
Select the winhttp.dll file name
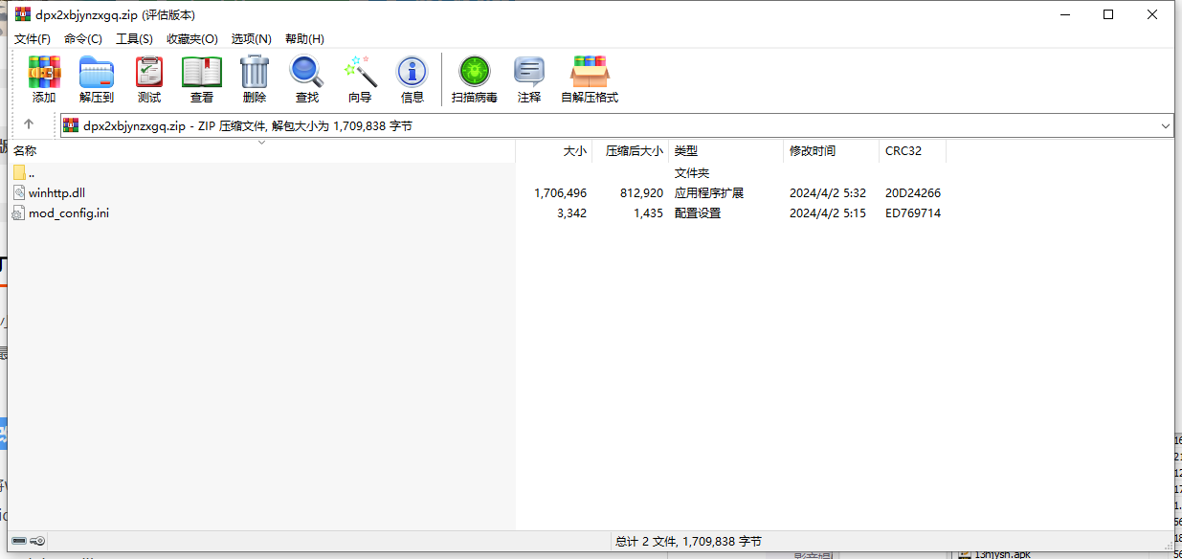[x=56, y=192]
